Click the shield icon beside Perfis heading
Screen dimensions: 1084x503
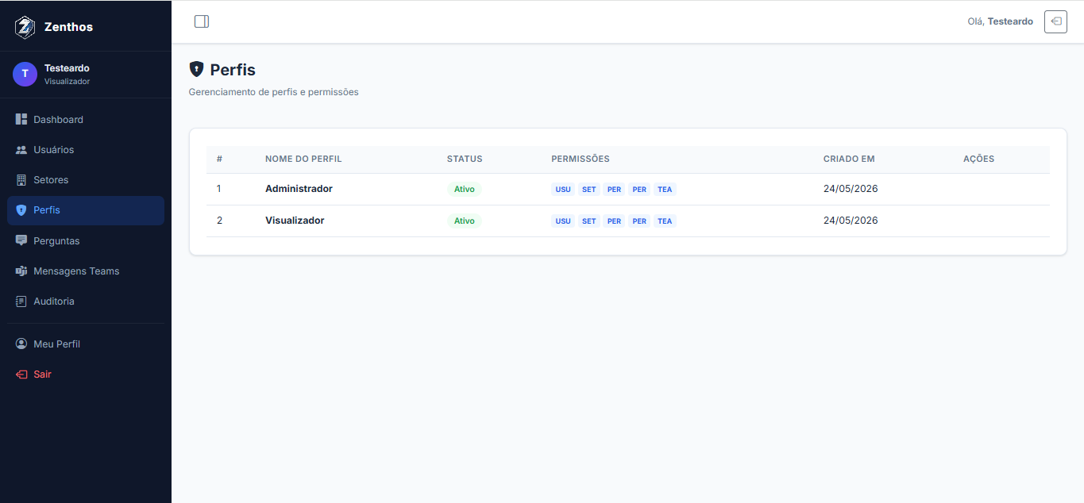pyautogui.click(x=197, y=69)
